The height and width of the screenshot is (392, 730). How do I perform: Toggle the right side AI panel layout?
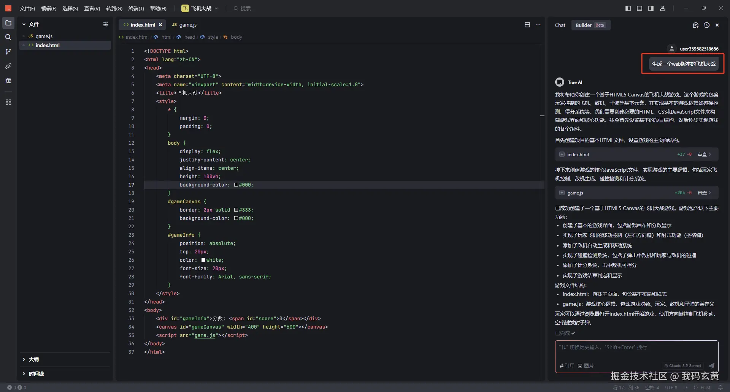click(x=651, y=8)
